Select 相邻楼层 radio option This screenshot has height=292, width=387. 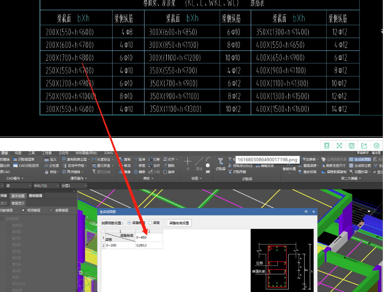click(23, 210)
